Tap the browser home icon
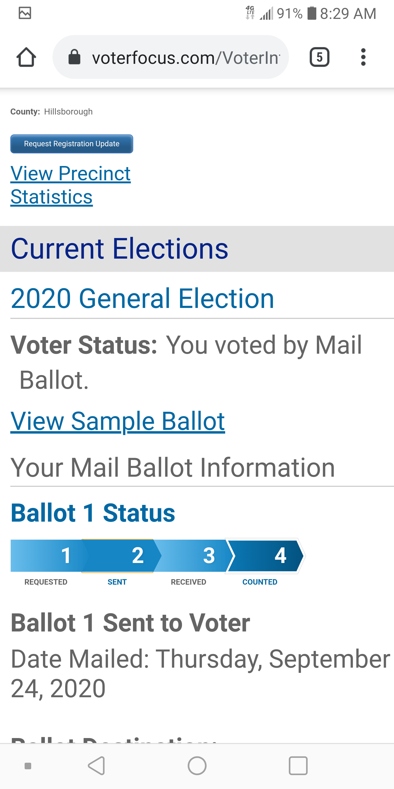Image resolution: width=394 pixels, height=789 pixels. tap(26, 57)
